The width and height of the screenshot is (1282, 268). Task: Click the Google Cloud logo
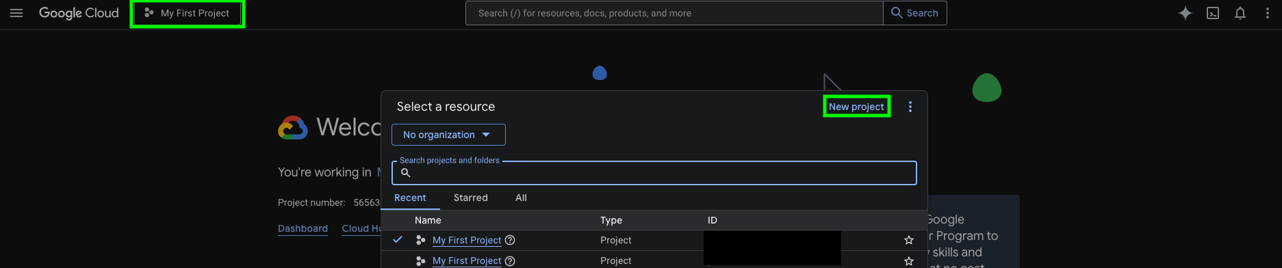79,13
